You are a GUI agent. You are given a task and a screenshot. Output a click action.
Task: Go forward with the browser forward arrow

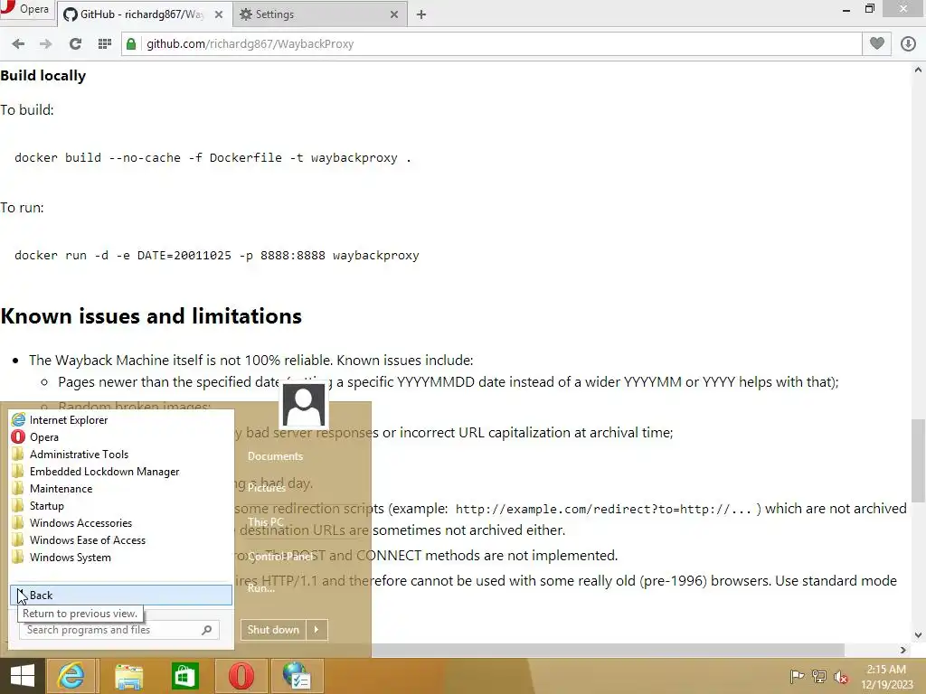click(45, 43)
